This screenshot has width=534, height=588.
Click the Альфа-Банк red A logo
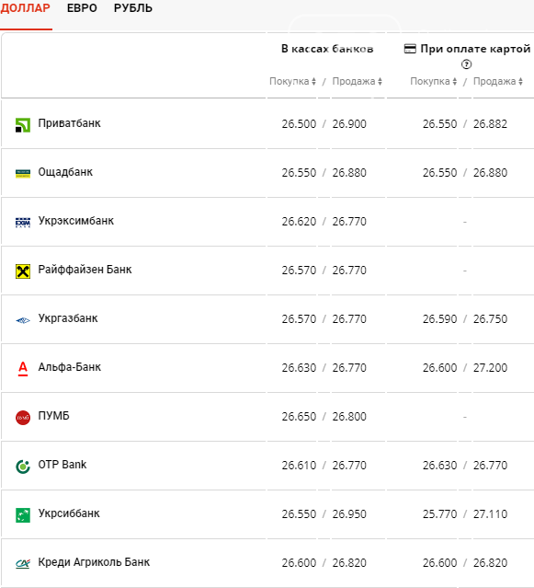tap(23, 369)
